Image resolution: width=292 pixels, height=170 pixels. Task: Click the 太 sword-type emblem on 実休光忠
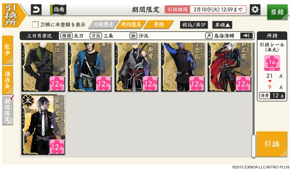pyautogui.click(x=28, y=101)
